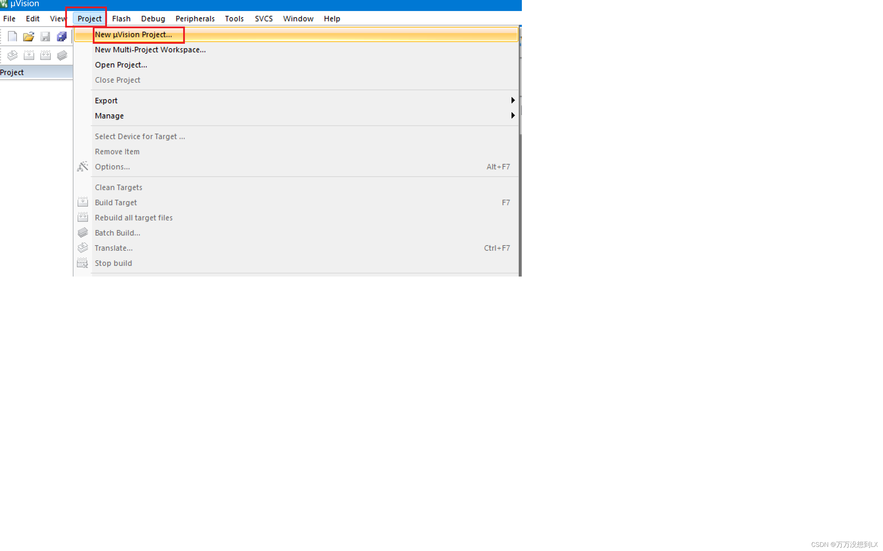This screenshot has width=883, height=551.
Task: Select New µVision Project menu entry
Action: 133,35
